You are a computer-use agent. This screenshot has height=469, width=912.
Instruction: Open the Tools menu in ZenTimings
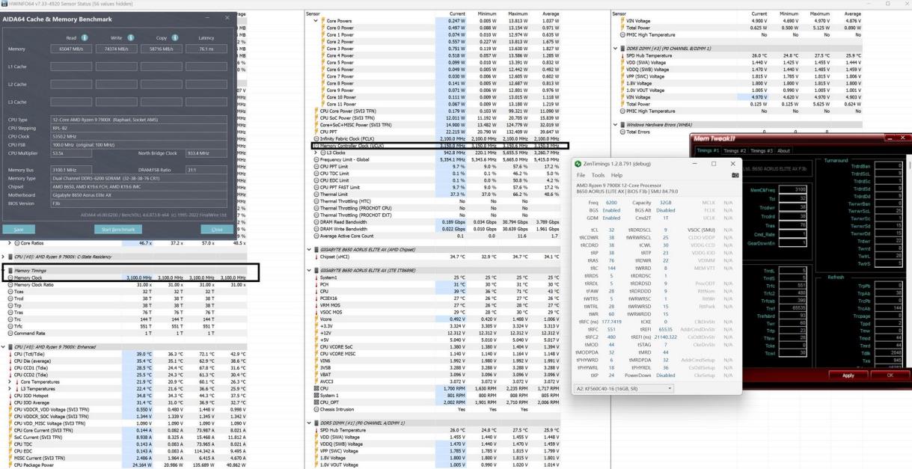point(599,175)
